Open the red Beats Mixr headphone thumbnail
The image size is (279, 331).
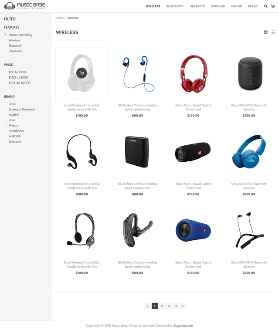(x=193, y=73)
